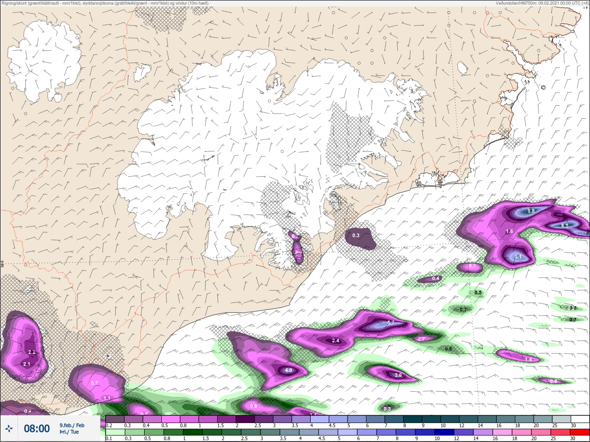Click the 'Þri./ Tue' weekday label
This screenshot has height=442, width=590.
(x=69, y=432)
